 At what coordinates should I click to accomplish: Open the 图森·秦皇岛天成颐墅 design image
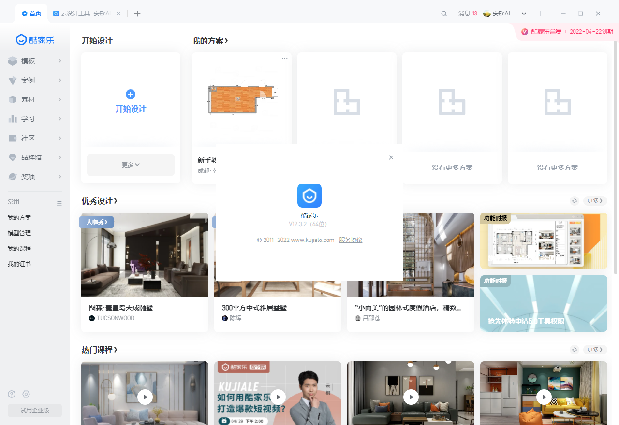point(145,255)
